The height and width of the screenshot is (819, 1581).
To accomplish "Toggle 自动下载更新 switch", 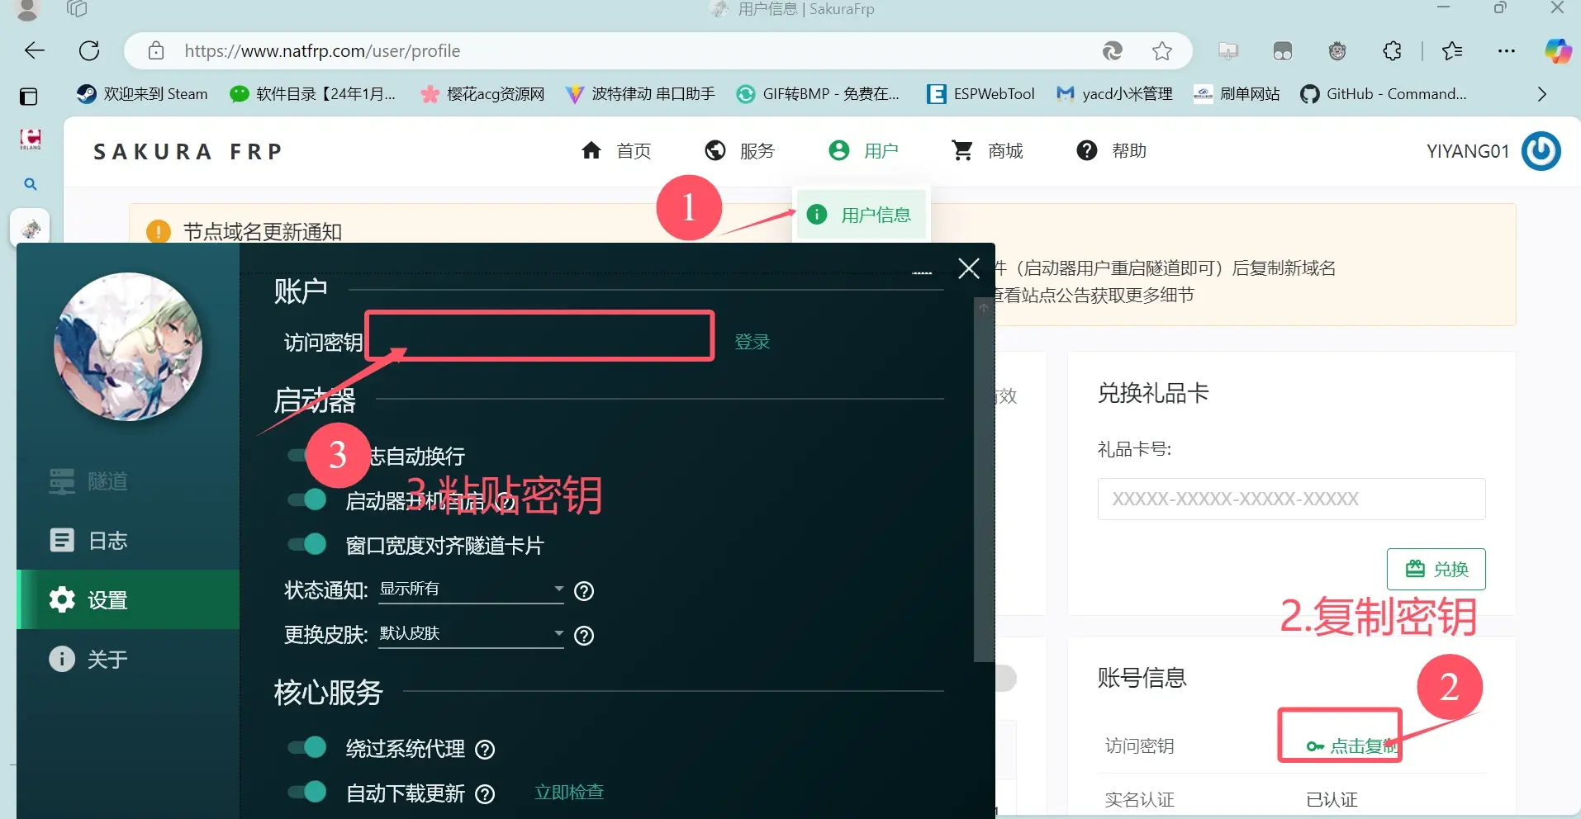I will 306,792.
